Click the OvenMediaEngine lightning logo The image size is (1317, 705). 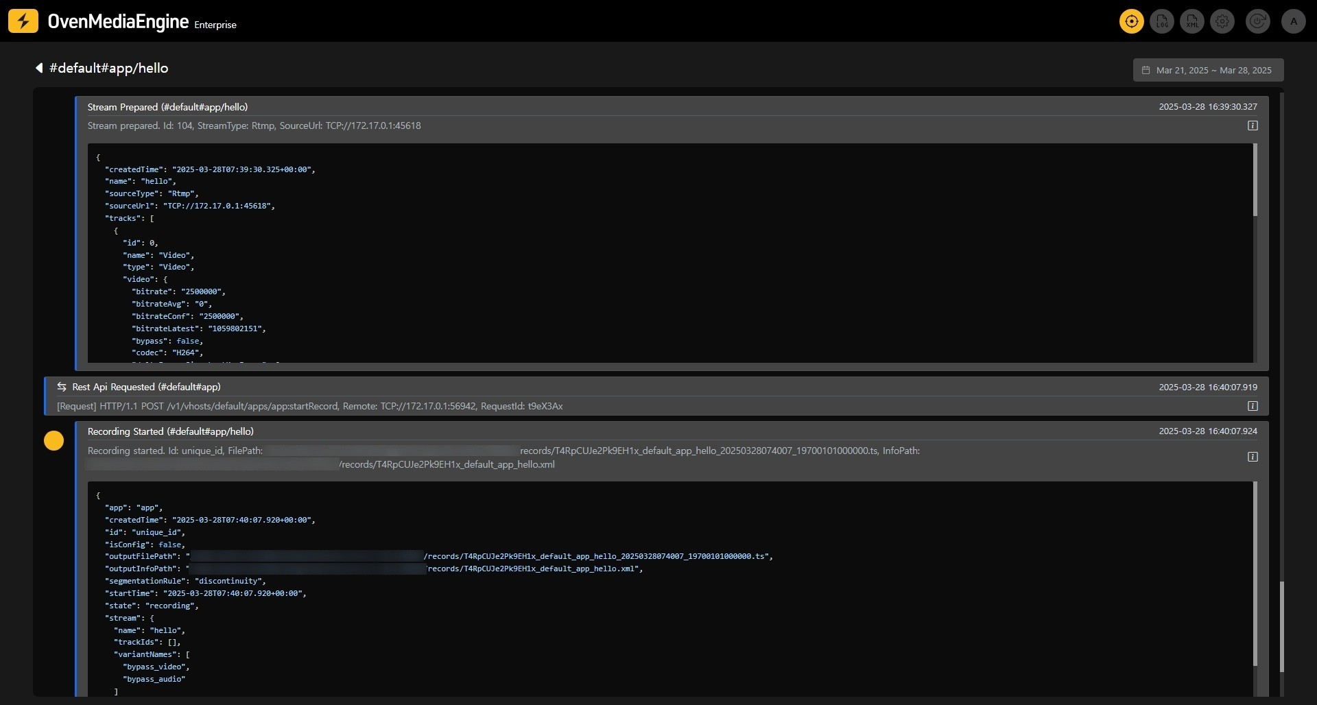point(23,21)
